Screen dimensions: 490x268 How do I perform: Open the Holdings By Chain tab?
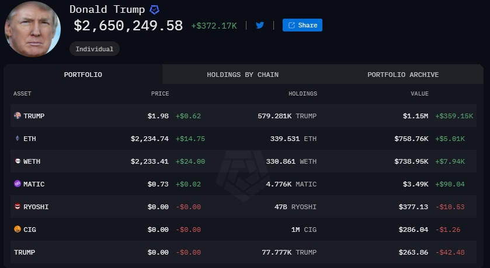[x=242, y=75]
